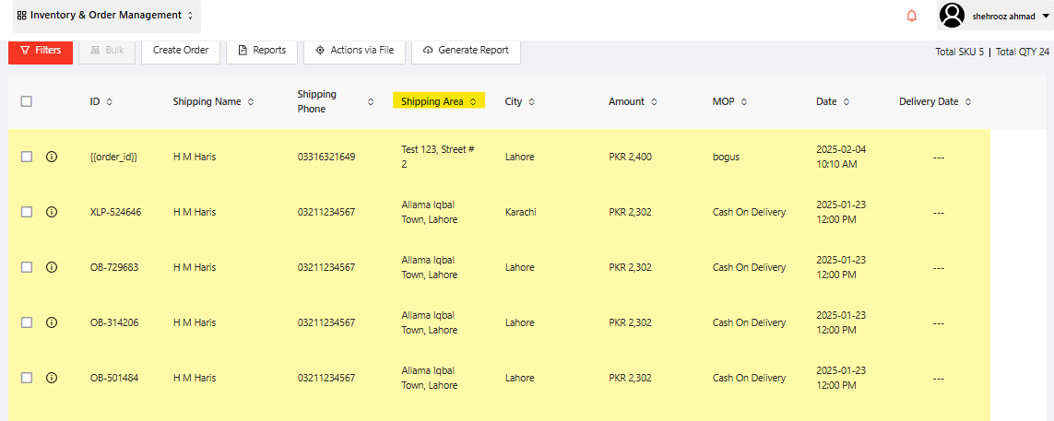
Task: Check the box for order XLP-524646
Action: 27,212
